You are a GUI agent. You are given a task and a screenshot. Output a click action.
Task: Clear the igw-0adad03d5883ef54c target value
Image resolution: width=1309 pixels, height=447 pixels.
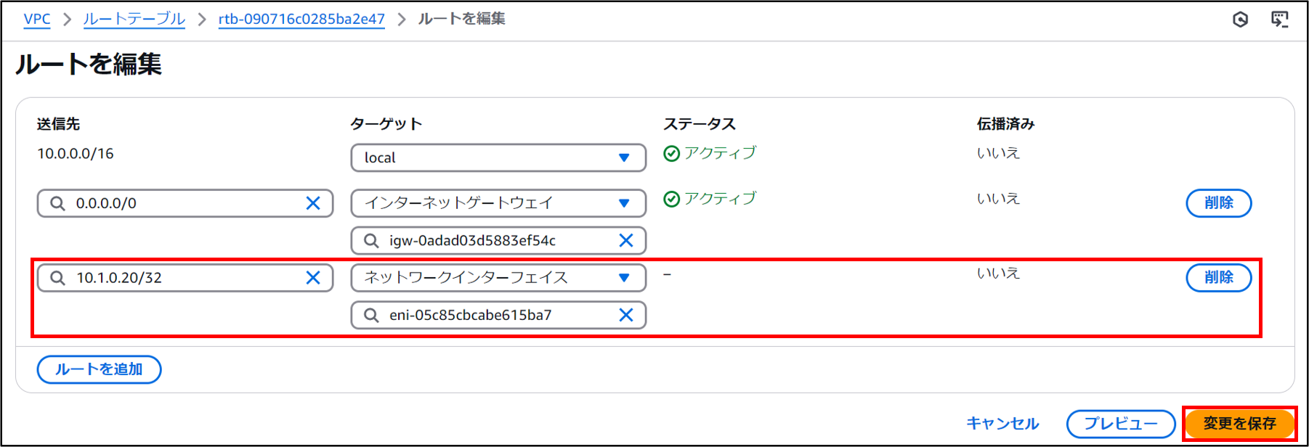[625, 241]
